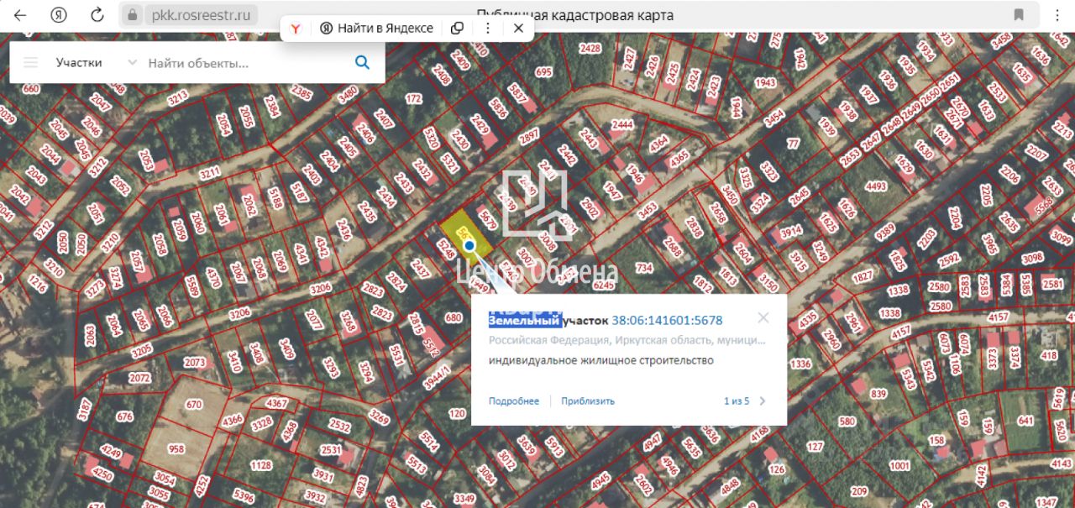Click the '1 из 5' result counter
The height and width of the screenshot is (508, 1075).
point(737,401)
